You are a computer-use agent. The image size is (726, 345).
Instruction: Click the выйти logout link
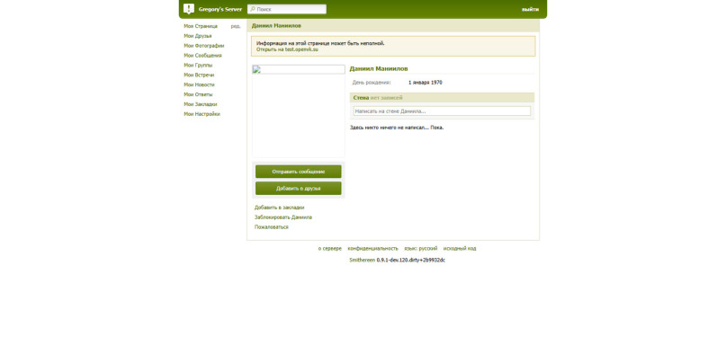point(530,9)
